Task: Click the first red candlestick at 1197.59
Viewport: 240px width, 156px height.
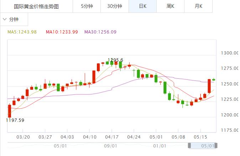Action: [x=10, y=111]
